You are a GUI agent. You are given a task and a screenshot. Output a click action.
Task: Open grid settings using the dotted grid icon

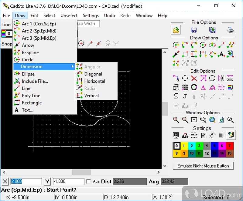point(222,136)
